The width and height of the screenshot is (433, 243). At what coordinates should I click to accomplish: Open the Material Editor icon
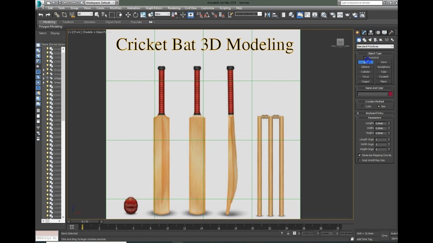click(323, 15)
